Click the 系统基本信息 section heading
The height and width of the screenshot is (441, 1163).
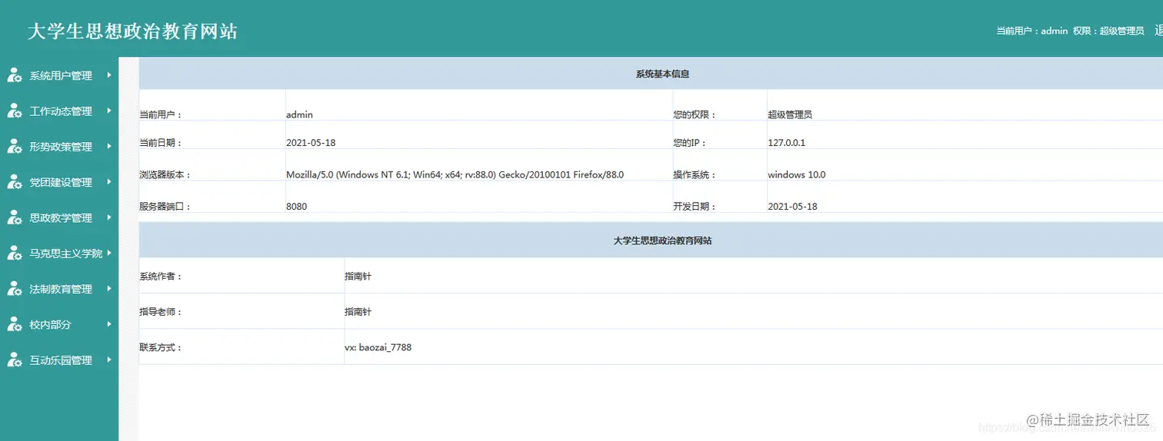(x=662, y=75)
